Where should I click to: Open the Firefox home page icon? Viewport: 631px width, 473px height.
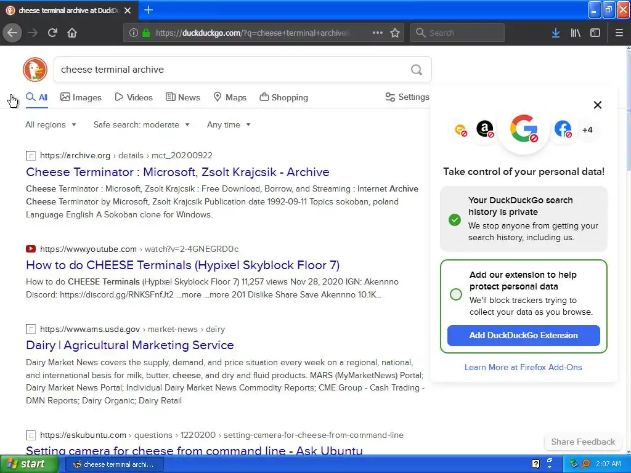tap(72, 33)
